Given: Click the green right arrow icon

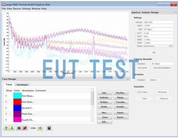Looking at the screenshot, I should coord(40,128).
